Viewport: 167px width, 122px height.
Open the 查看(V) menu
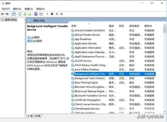pyautogui.click(x=29, y=9)
